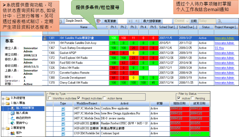Open SS Hsu project manager link

pyautogui.click(x=219, y=48)
